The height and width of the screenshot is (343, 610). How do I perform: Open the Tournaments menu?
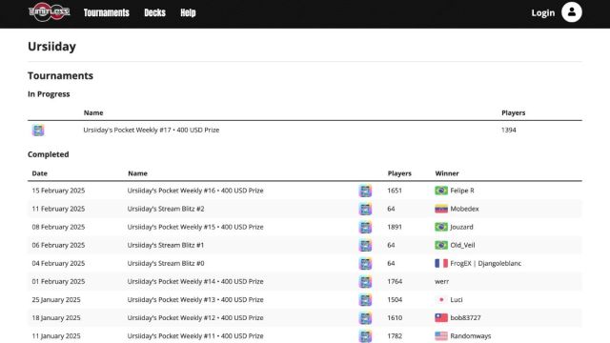106,12
